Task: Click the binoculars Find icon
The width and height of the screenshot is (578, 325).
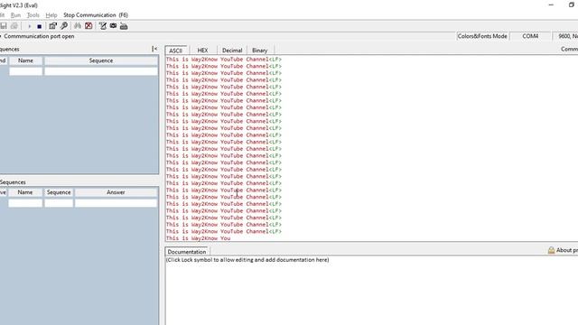Action: click(78, 26)
